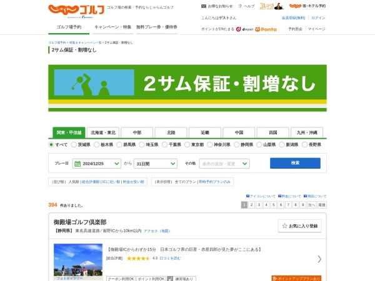Select the 長野県 radio button
The width and height of the screenshot is (375, 281).
pyautogui.click(x=304, y=145)
